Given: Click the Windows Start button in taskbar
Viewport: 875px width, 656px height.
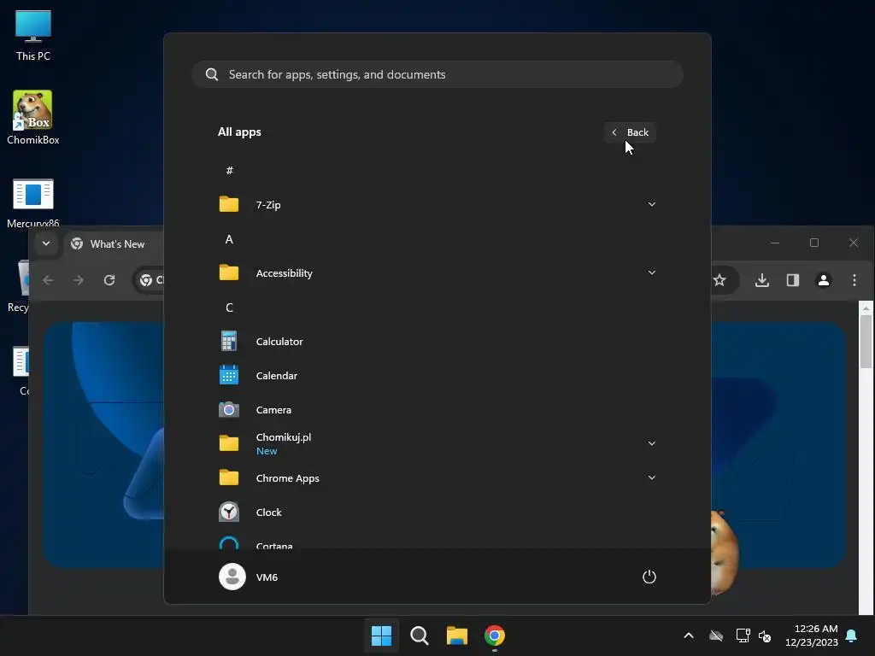Looking at the screenshot, I should (382, 635).
